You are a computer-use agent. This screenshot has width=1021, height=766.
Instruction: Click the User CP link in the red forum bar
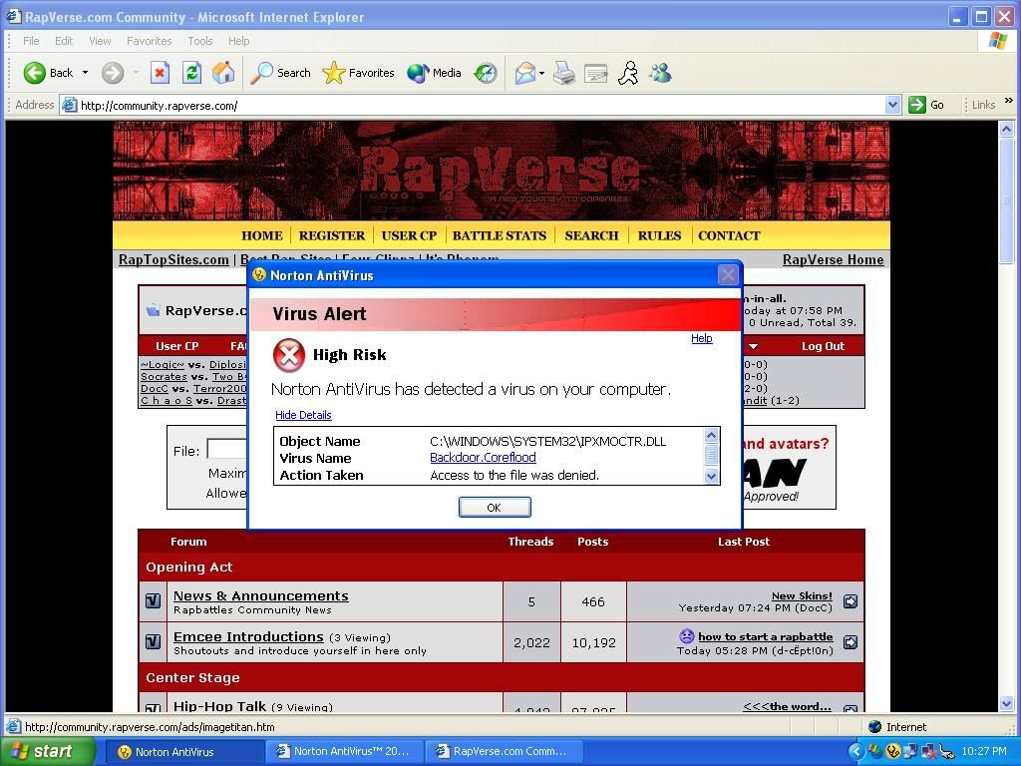[177, 346]
